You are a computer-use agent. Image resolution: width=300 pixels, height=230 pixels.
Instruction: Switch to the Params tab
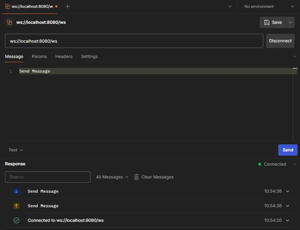[39, 57]
